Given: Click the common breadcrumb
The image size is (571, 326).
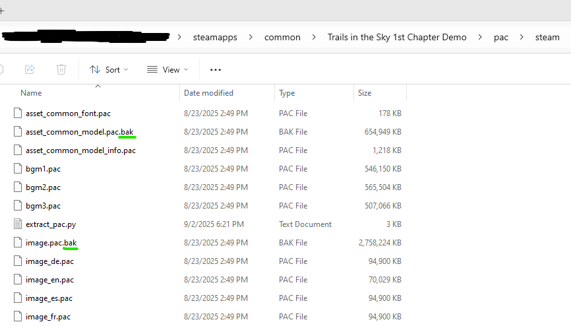Looking at the screenshot, I should 282,37.
